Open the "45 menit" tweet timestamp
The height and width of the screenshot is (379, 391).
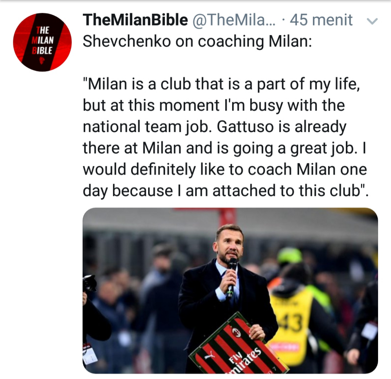(x=321, y=20)
